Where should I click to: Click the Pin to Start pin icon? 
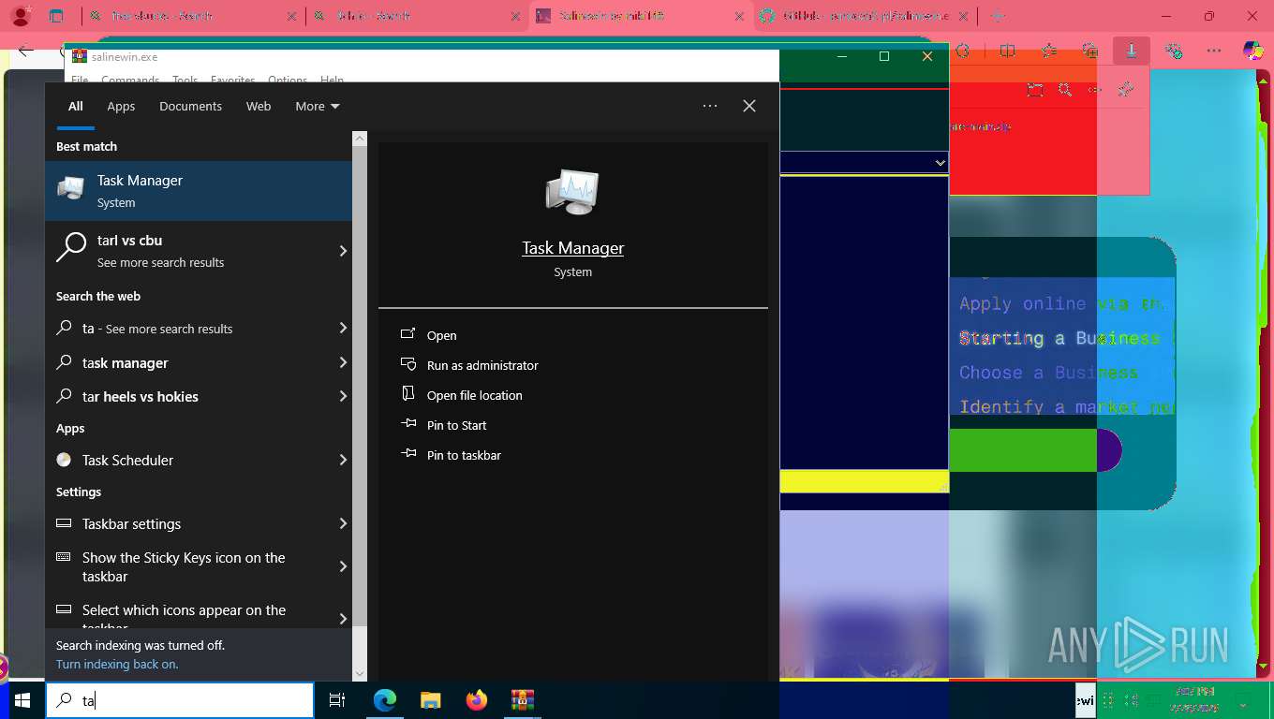pos(407,424)
